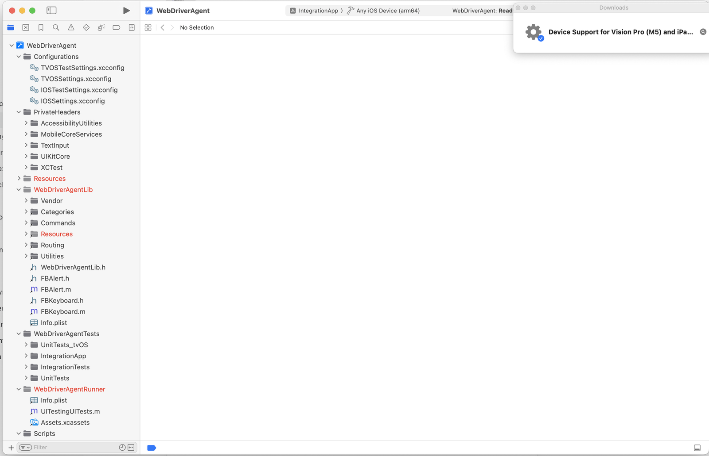The height and width of the screenshot is (456, 709).
Task: Reveal Vision Pro device support in Finder
Action: tap(703, 32)
